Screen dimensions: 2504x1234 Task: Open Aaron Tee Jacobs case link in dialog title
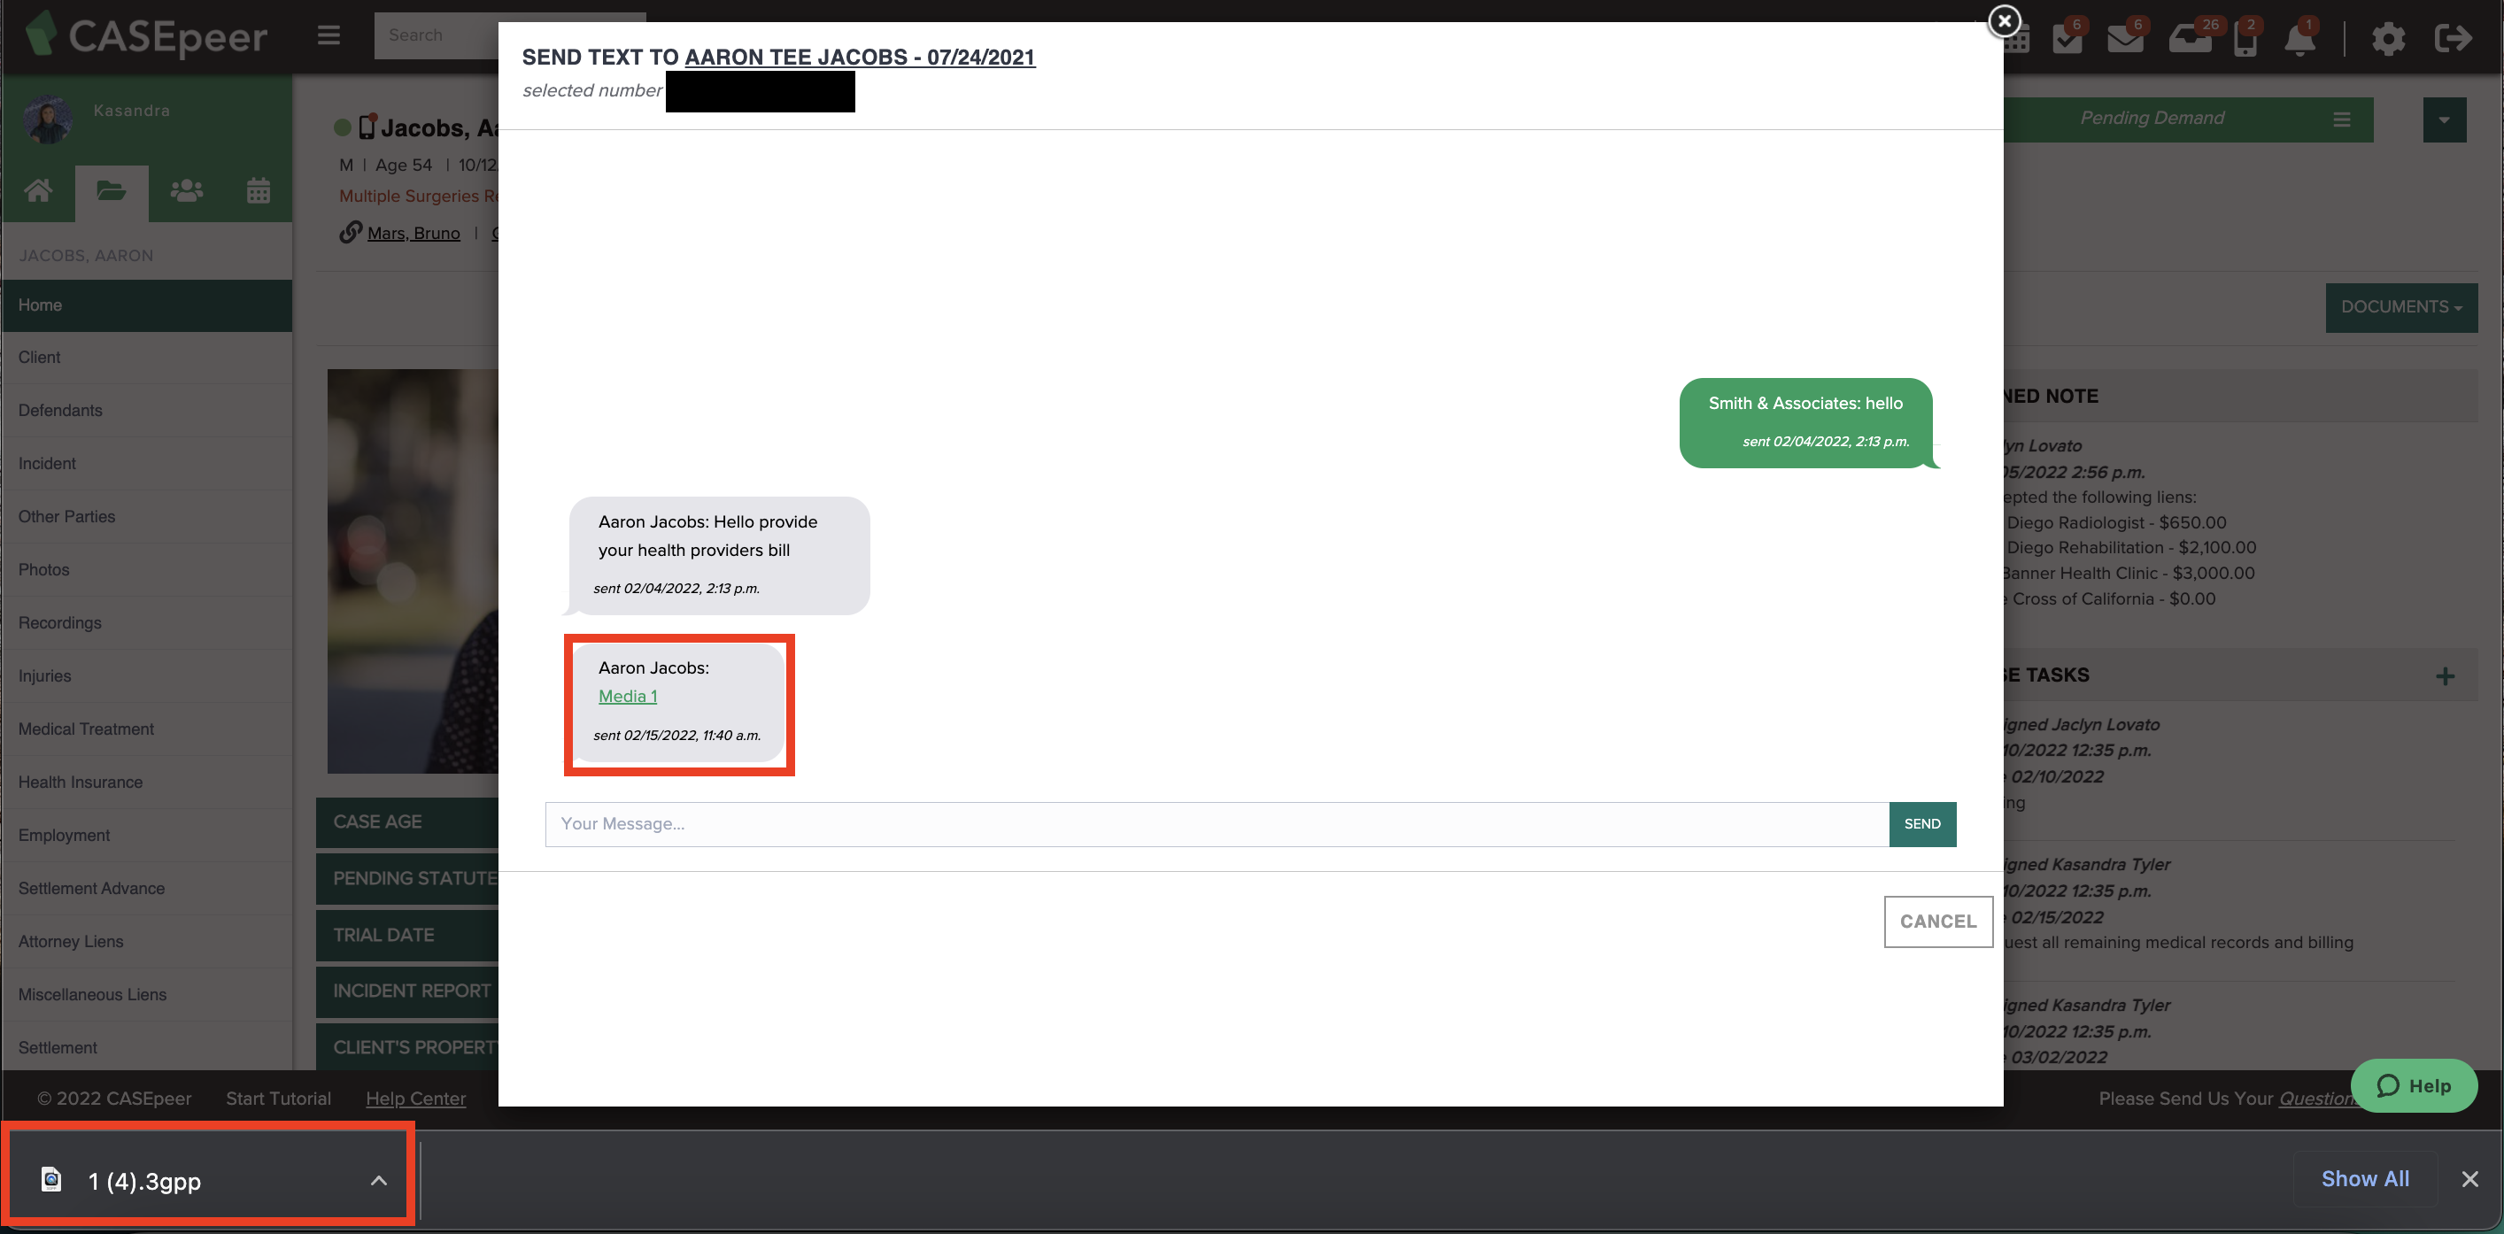pos(859,57)
